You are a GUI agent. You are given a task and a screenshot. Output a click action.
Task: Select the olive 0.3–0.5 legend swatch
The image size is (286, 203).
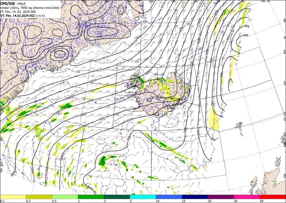click(x=39, y=197)
